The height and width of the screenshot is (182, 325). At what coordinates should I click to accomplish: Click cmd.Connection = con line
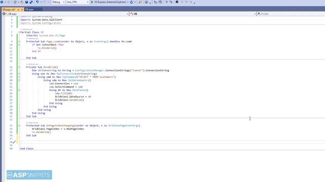coord(64,83)
